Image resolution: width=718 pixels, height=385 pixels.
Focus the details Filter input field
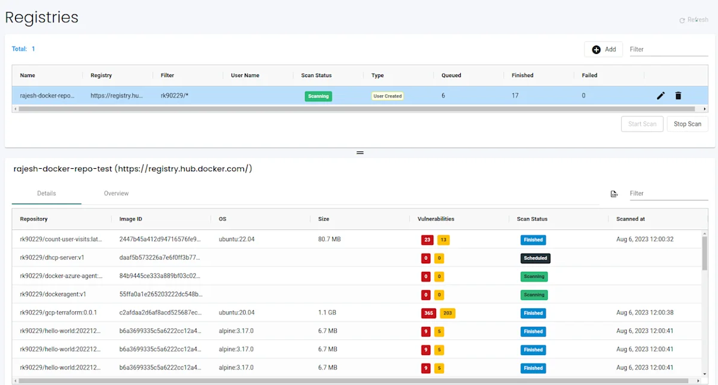pos(668,193)
